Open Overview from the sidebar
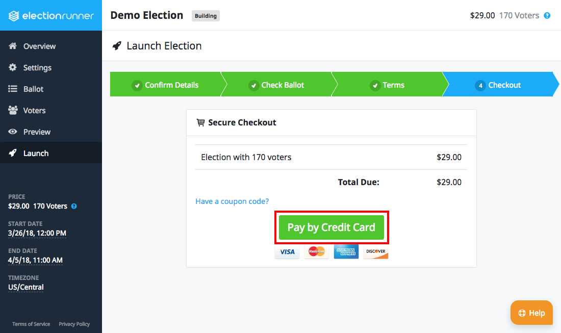The width and height of the screenshot is (561, 333). coord(39,46)
